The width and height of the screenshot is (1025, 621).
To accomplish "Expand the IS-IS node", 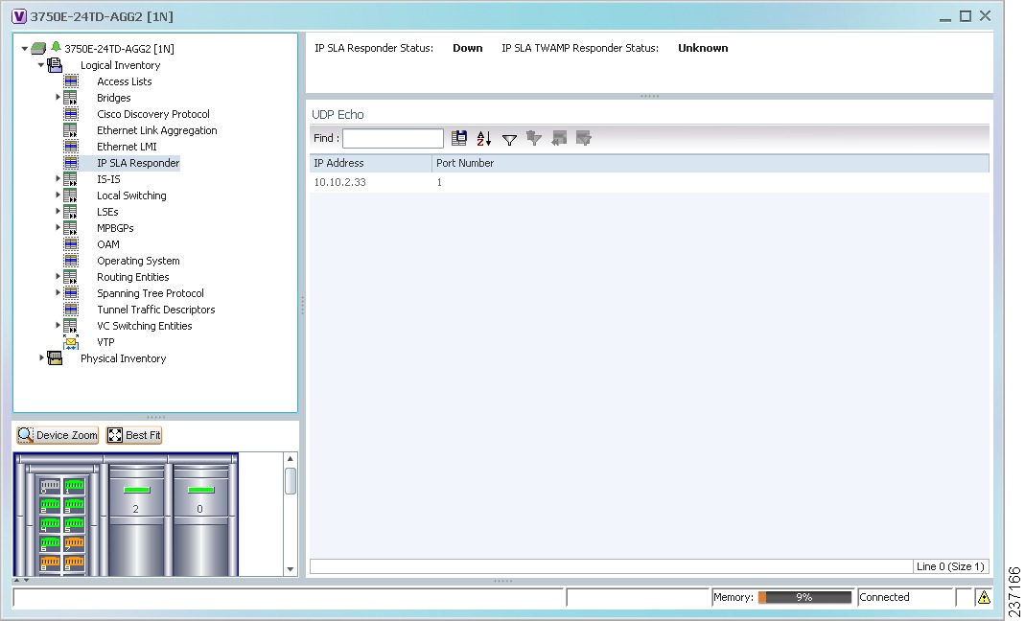I will [58, 178].
